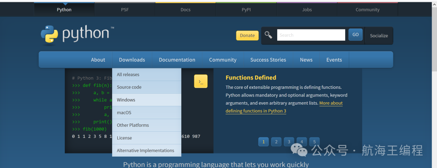Click the yellow Donate button
Screen dimensions: 437x168
click(247, 36)
